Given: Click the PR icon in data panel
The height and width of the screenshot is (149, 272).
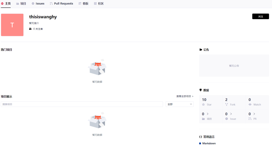Looking at the screenshot, I should [x=250, y=119].
